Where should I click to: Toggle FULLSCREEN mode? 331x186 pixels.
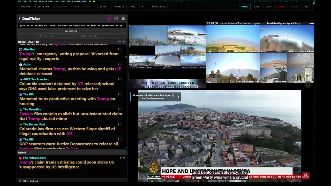(x=159, y=6)
